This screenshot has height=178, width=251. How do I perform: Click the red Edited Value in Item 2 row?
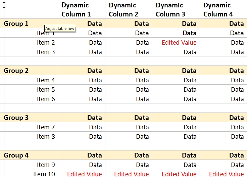pos(179,43)
